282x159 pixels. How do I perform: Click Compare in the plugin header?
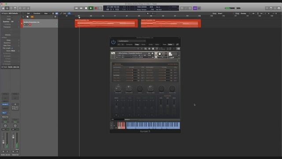pyautogui.click(x=129, y=45)
